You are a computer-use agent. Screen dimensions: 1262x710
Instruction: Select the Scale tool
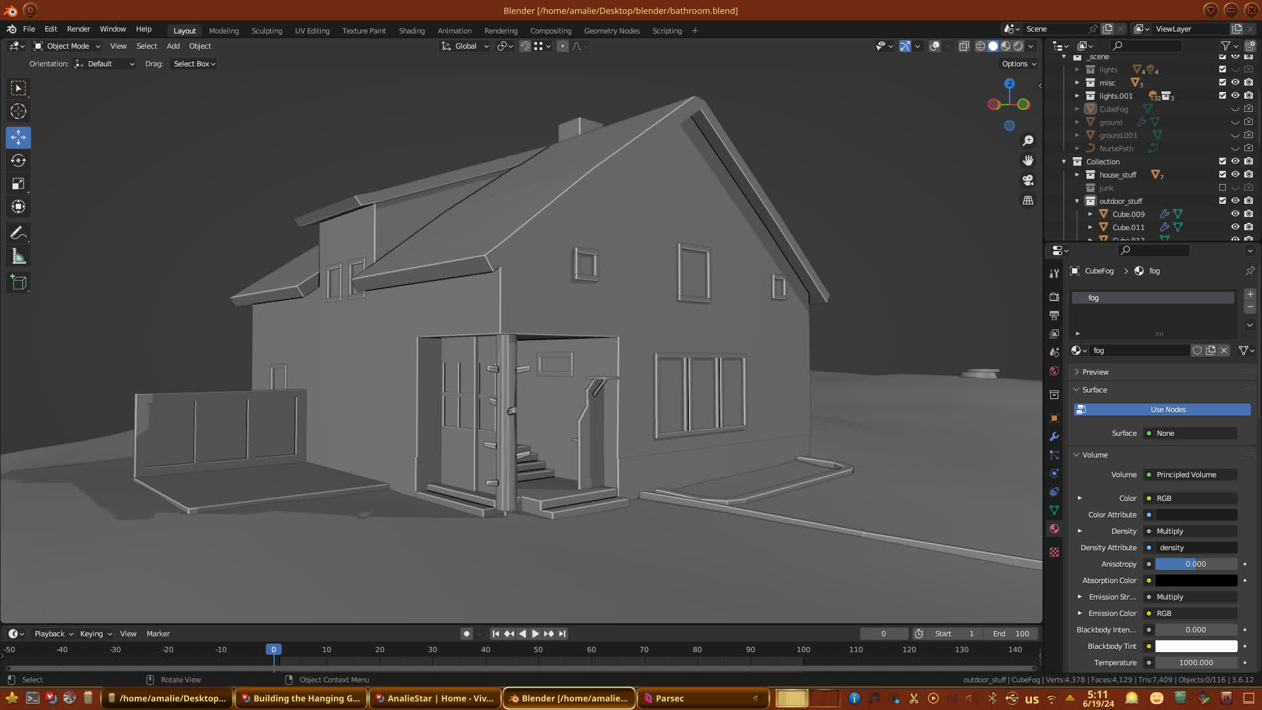pyautogui.click(x=18, y=184)
